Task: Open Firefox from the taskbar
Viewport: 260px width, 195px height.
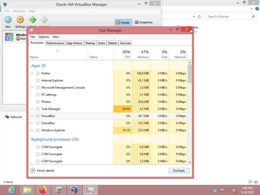Action: (43, 190)
